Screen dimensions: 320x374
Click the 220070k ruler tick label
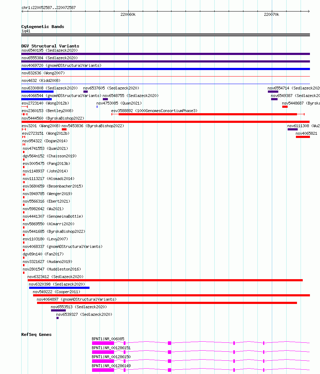(x=271, y=14)
